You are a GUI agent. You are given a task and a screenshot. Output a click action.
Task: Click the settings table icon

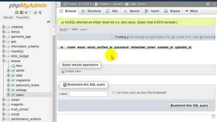click(13, 90)
